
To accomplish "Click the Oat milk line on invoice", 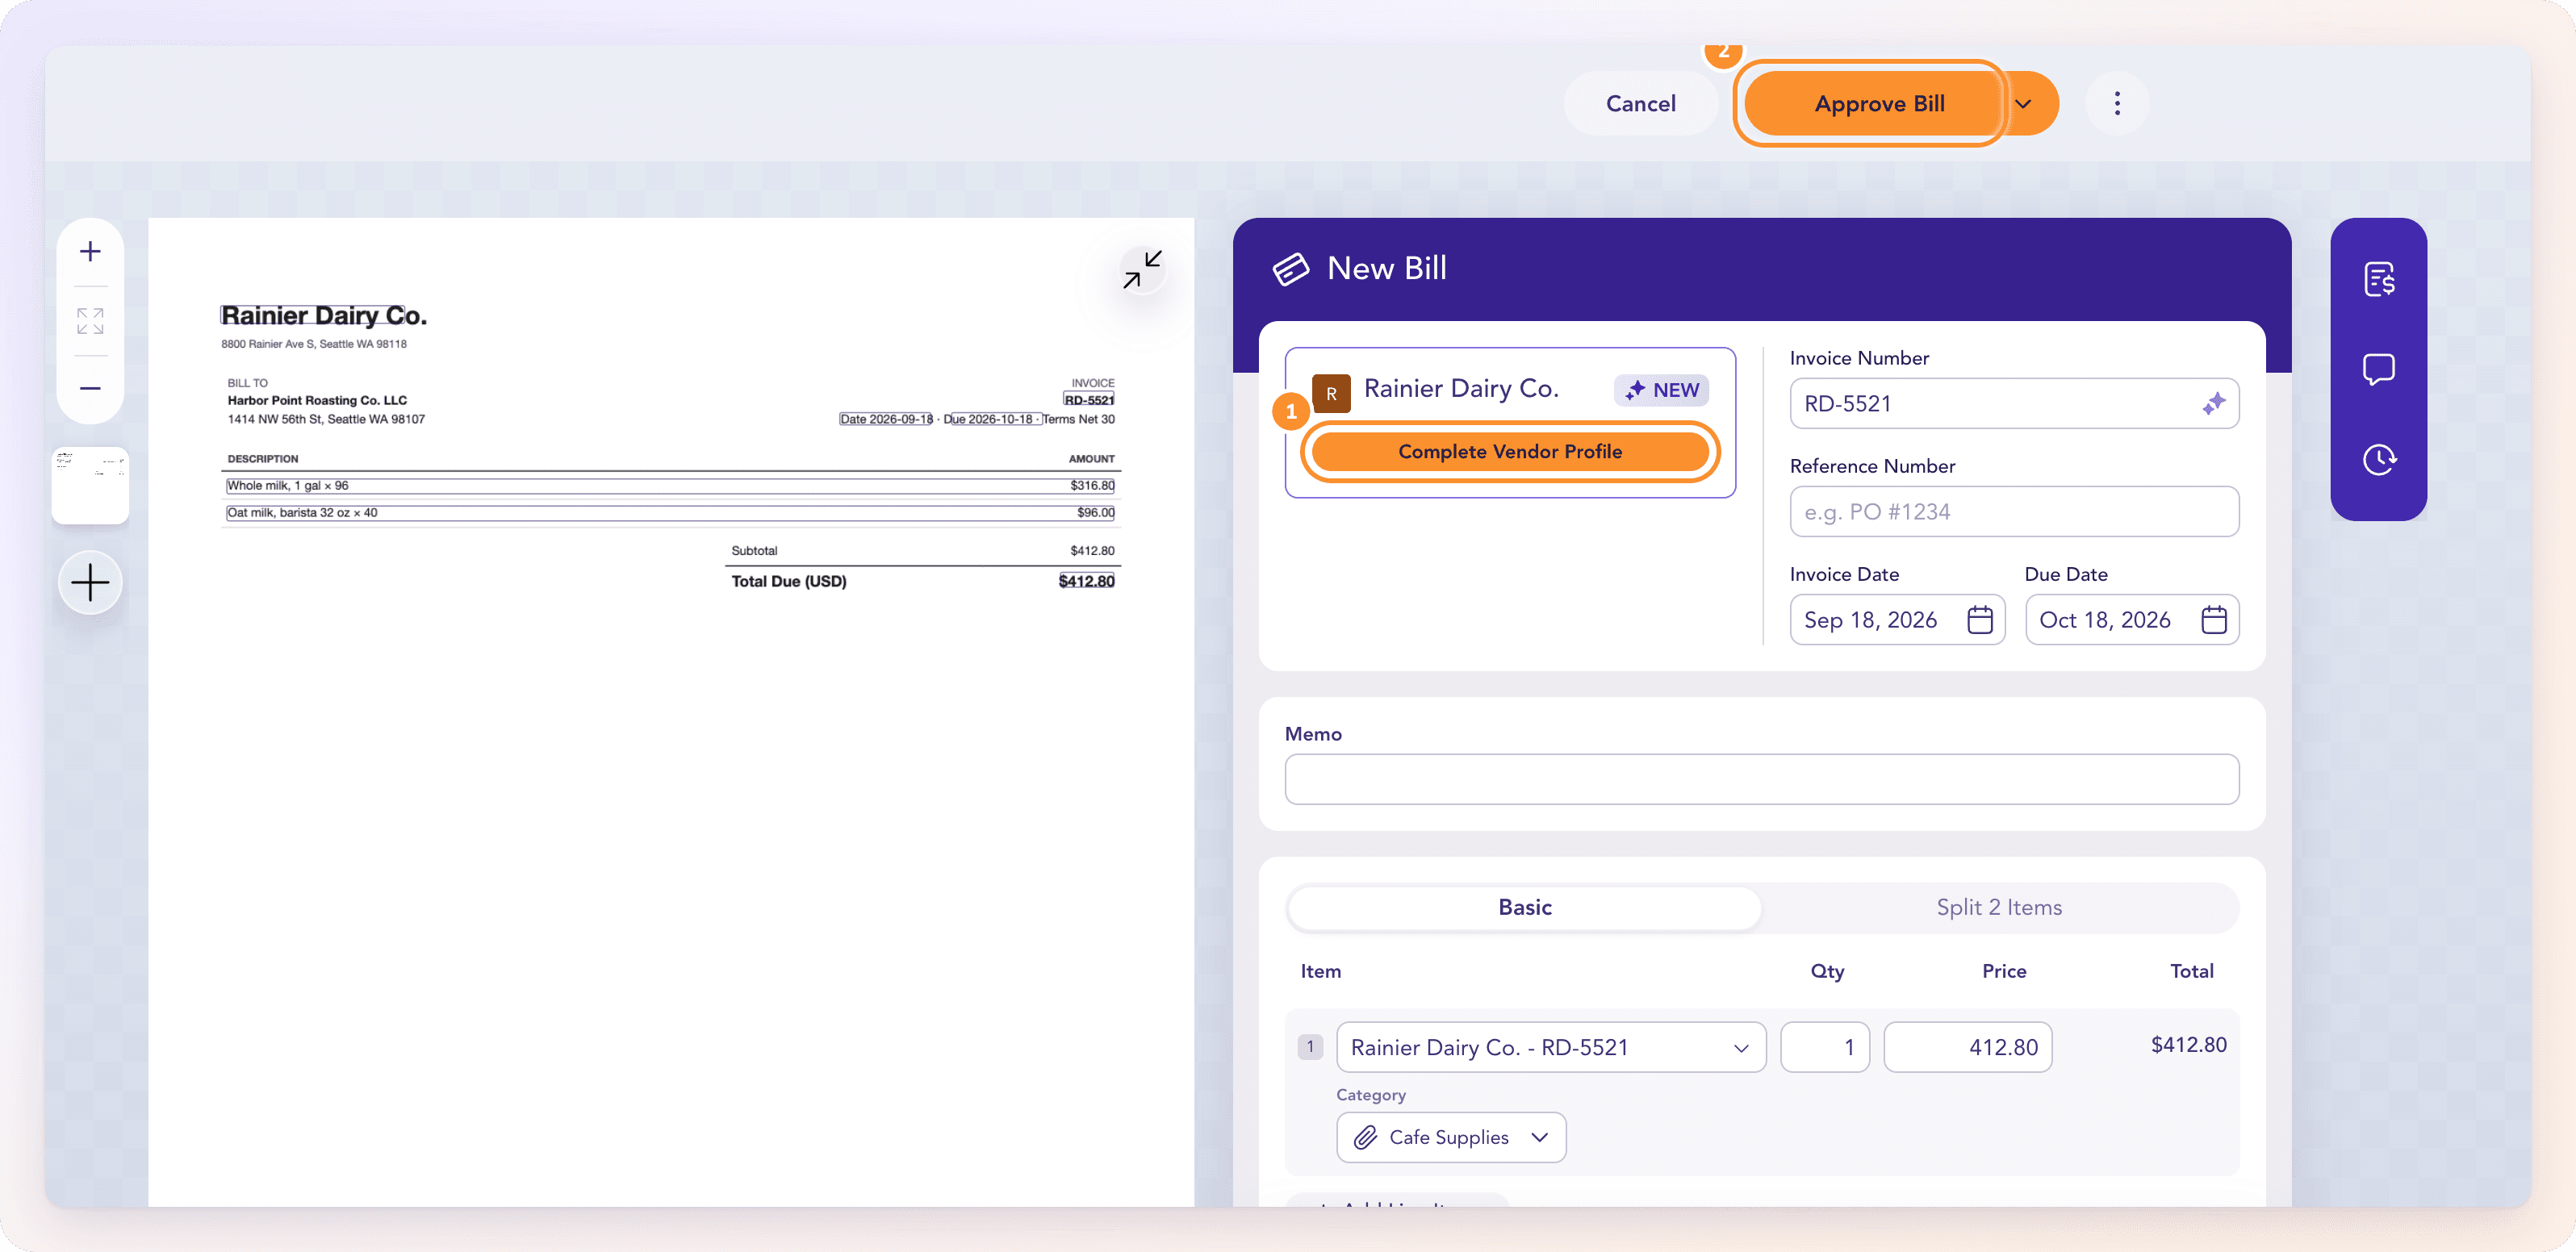I will click(670, 513).
